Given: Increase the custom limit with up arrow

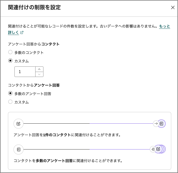Looking at the screenshot, I should point(39,69).
